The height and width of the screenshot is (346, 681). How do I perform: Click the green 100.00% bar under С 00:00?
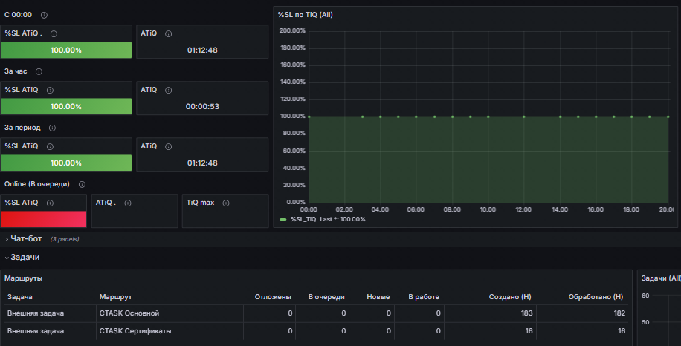tap(66, 50)
